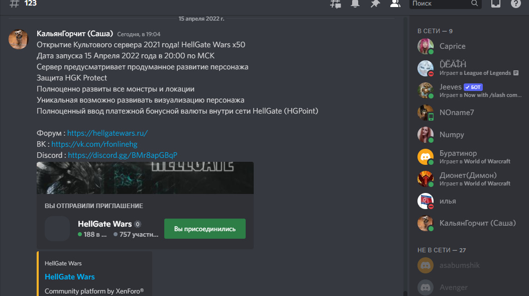Open the vk.com/rfonlinehg link
Image resolution: width=529 pixels, height=296 pixels.
94,144
